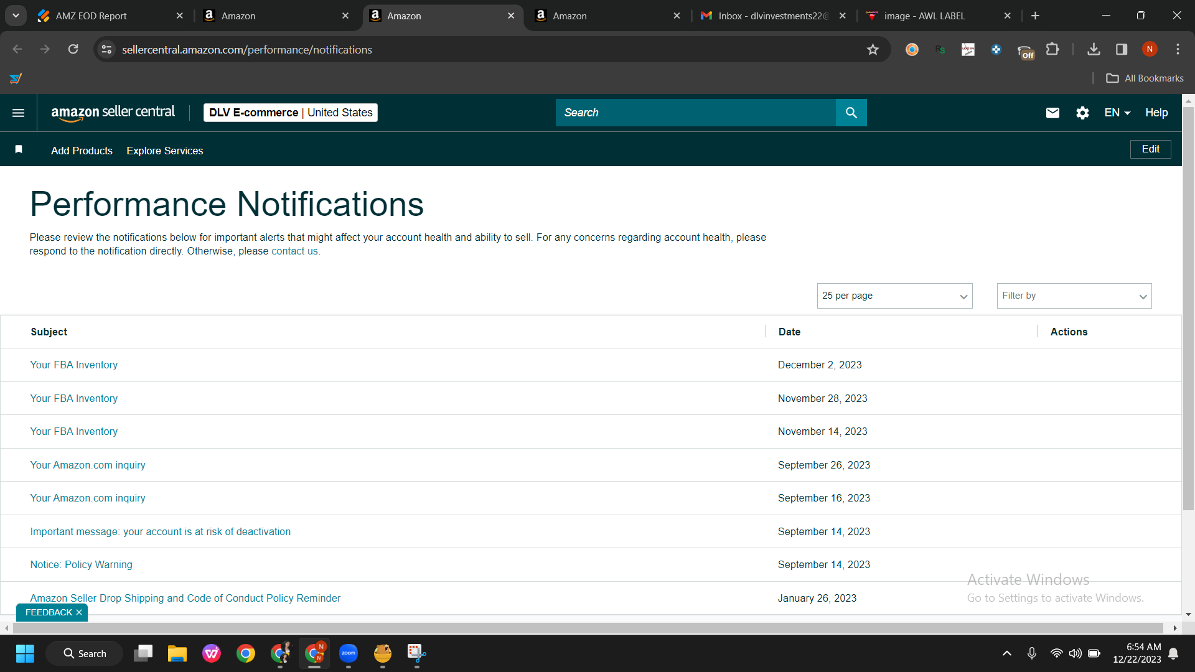Open the November 14 Your FBA Inventory notification
The image size is (1195, 672).
click(x=74, y=431)
